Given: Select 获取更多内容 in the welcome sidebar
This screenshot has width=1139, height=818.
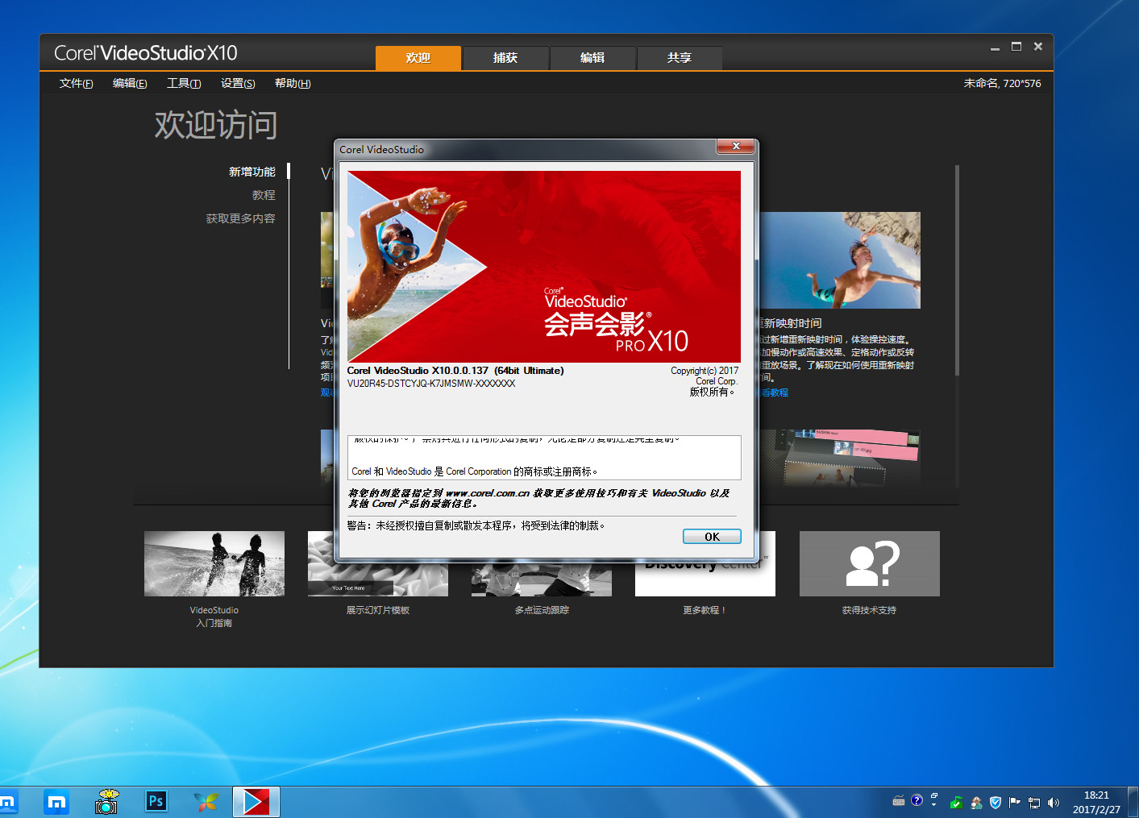Looking at the screenshot, I should tap(240, 218).
